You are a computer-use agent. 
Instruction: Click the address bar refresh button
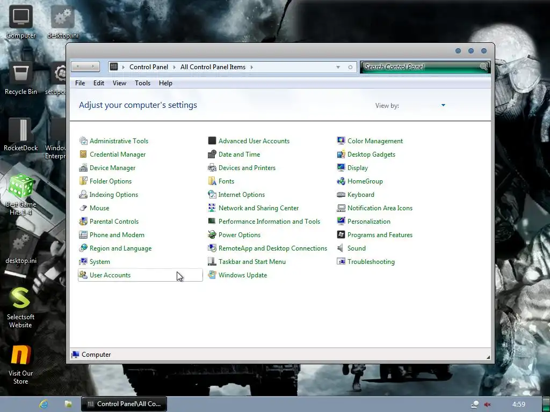point(350,67)
